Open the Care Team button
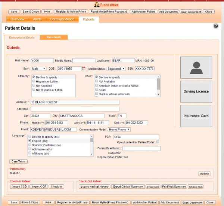Image resolution: width=224 pixels, height=206 pixels. click(x=18, y=161)
